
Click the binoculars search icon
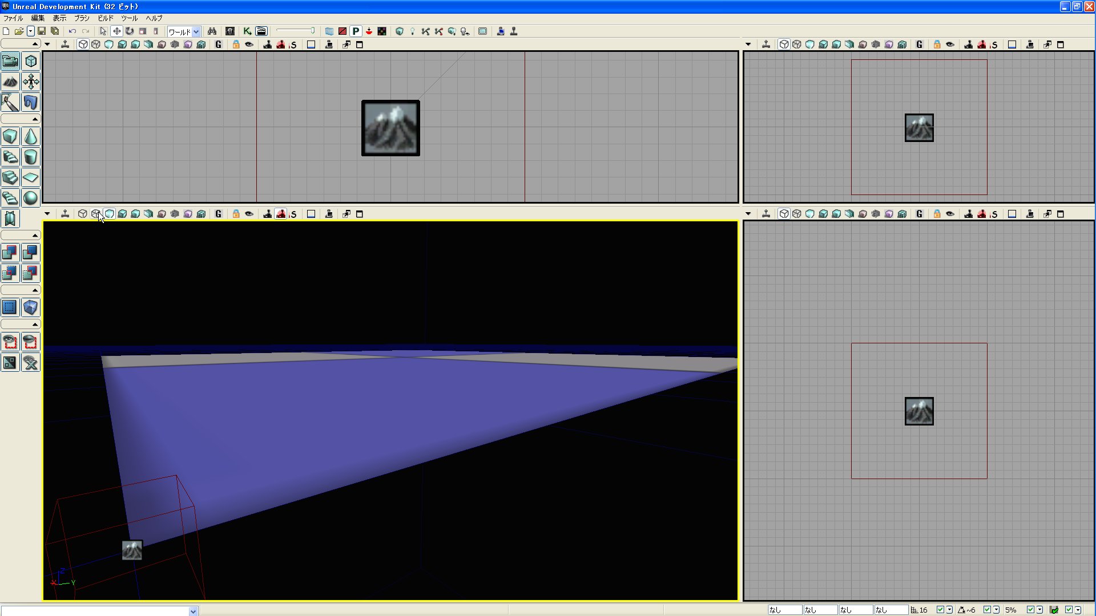click(212, 31)
